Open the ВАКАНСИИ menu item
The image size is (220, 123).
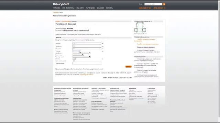100,8
